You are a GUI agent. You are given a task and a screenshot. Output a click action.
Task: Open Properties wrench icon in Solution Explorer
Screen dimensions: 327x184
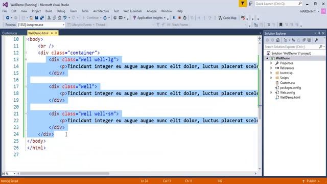pos(316,40)
